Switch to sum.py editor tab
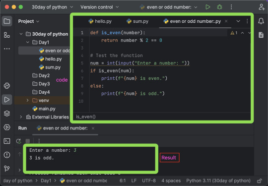268x186 pixels. [x=137, y=21]
